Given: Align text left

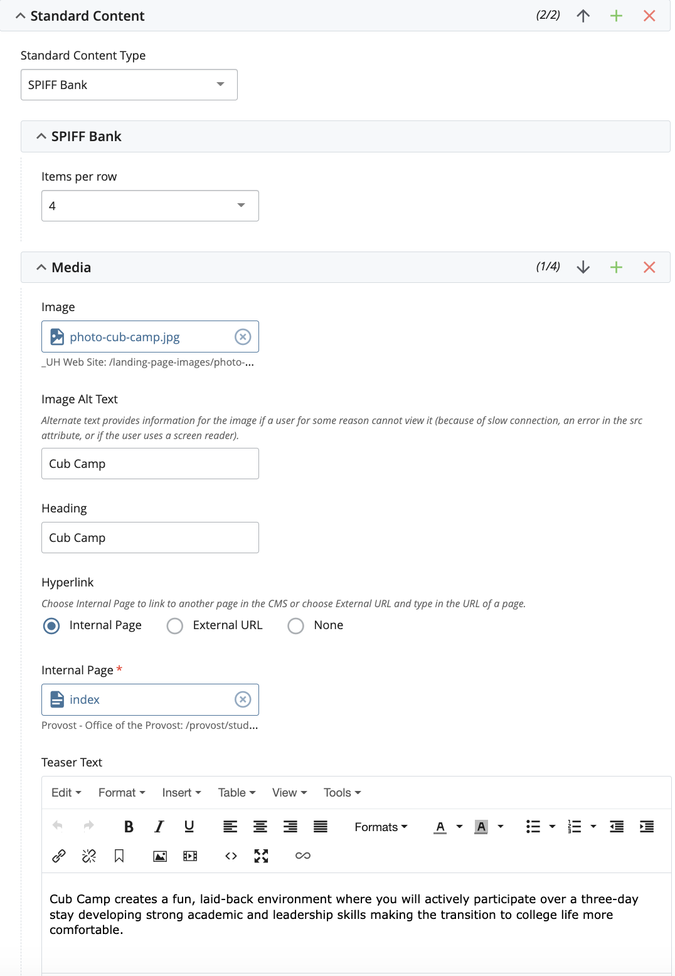Looking at the screenshot, I should click(x=230, y=827).
